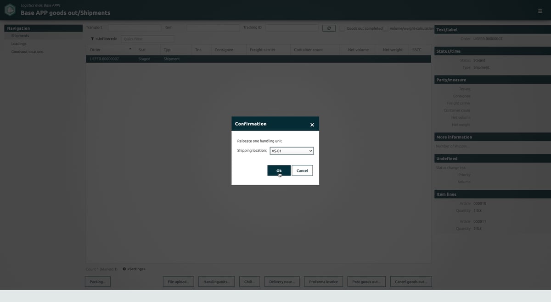This screenshot has width=551, height=302.
Task: Click the Quick filter input field
Action: pyautogui.click(x=148, y=39)
